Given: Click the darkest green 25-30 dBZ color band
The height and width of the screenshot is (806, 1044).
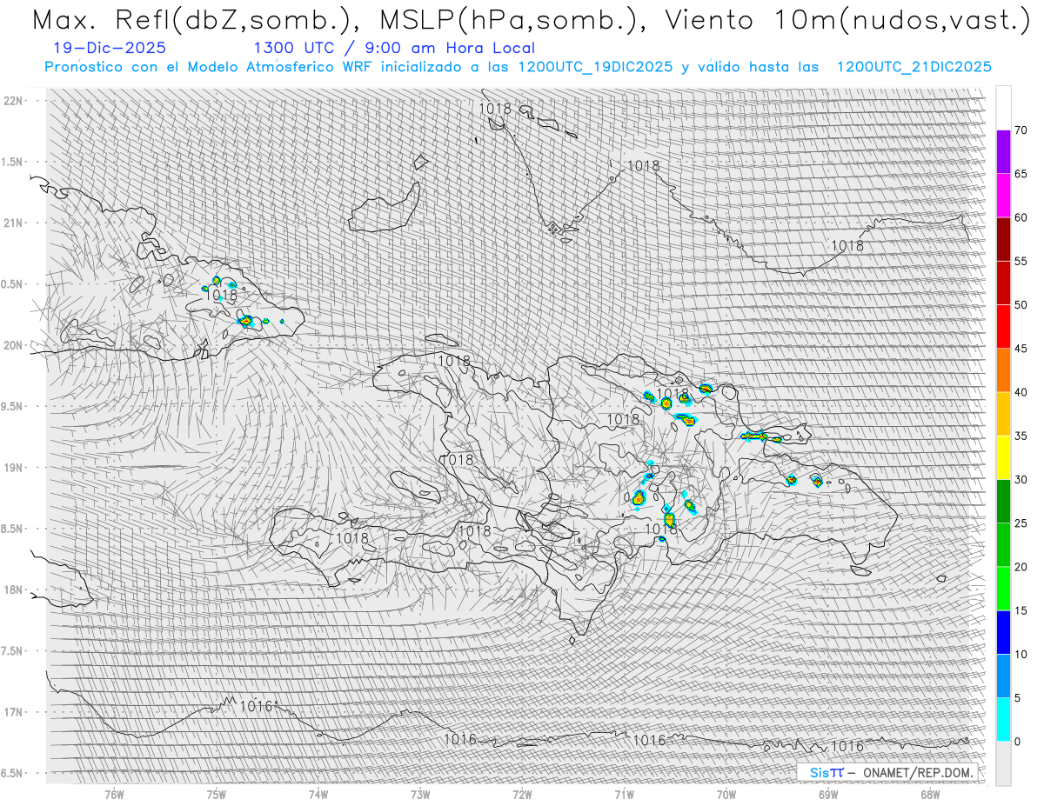Looking at the screenshot, I should coord(1003,501).
